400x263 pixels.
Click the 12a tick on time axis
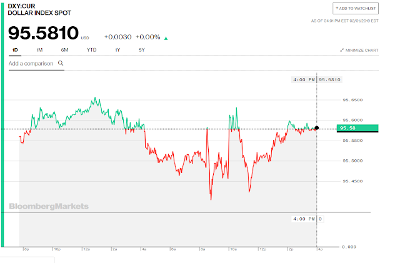[86, 249]
